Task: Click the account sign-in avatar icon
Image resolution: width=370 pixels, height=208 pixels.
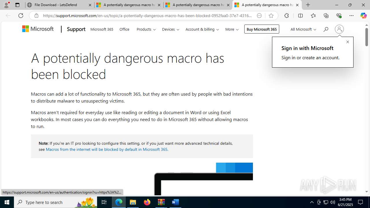Action: click(x=339, y=29)
